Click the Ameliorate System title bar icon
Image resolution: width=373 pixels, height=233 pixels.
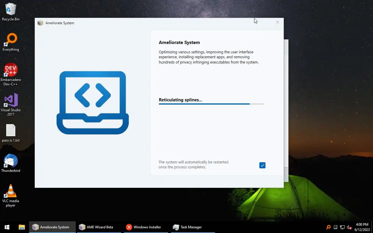click(41, 23)
